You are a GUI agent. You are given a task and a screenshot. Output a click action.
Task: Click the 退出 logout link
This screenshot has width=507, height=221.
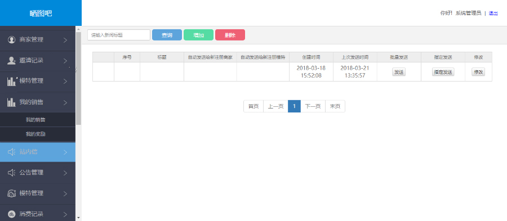493,13
